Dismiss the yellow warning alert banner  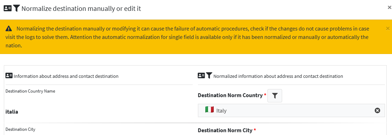[x=388, y=28]
